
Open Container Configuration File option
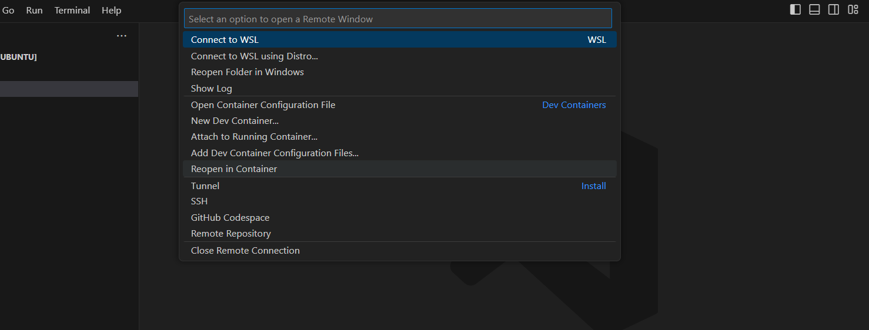[400, 105]
